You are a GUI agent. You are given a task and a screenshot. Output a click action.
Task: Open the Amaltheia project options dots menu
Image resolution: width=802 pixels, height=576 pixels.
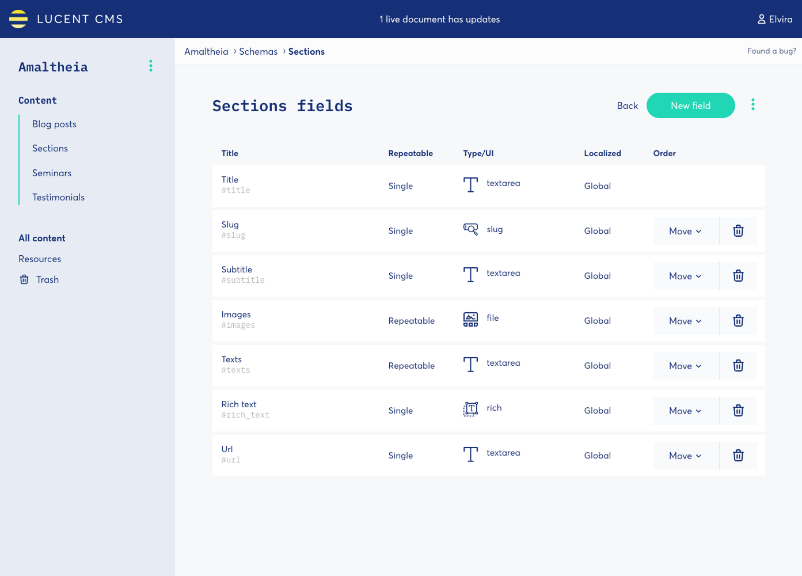(151, 66)
